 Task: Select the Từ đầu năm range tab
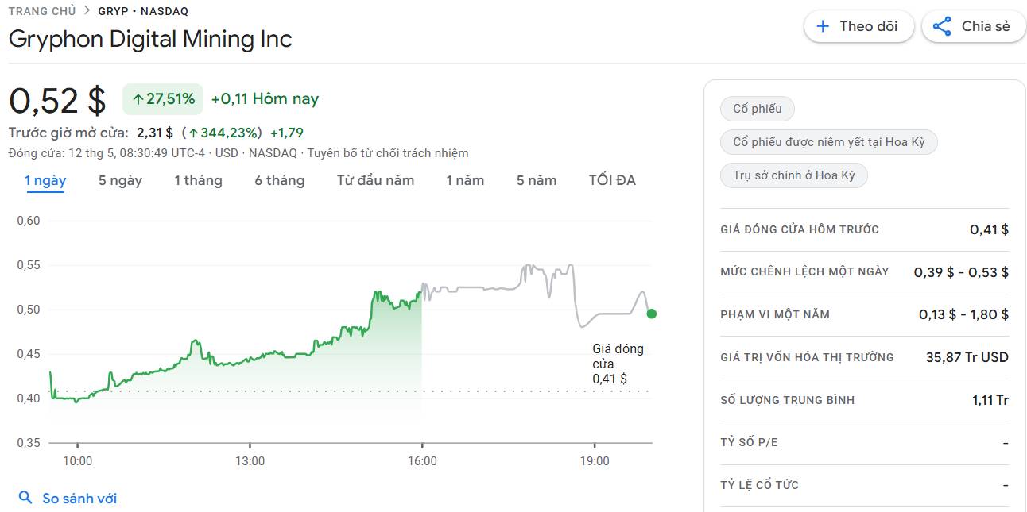click(x=375, y=180)
